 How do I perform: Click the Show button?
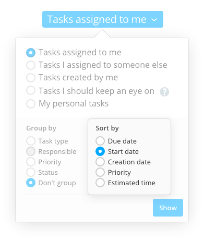[x=168, y=208]
